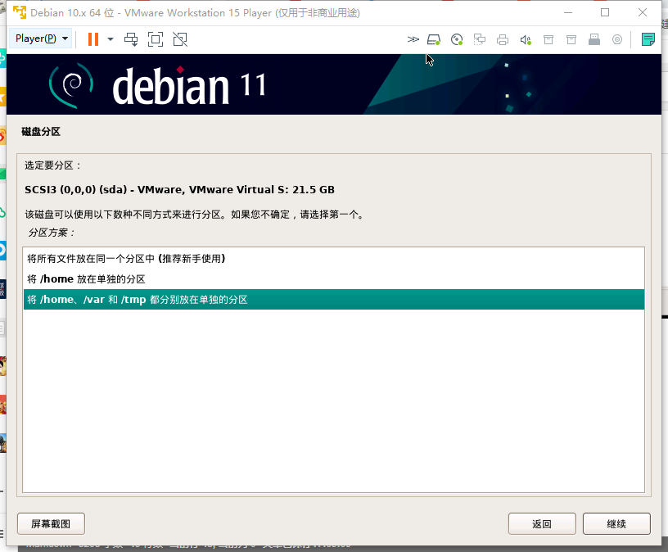Close the VMware Player window

coord(643,12)
